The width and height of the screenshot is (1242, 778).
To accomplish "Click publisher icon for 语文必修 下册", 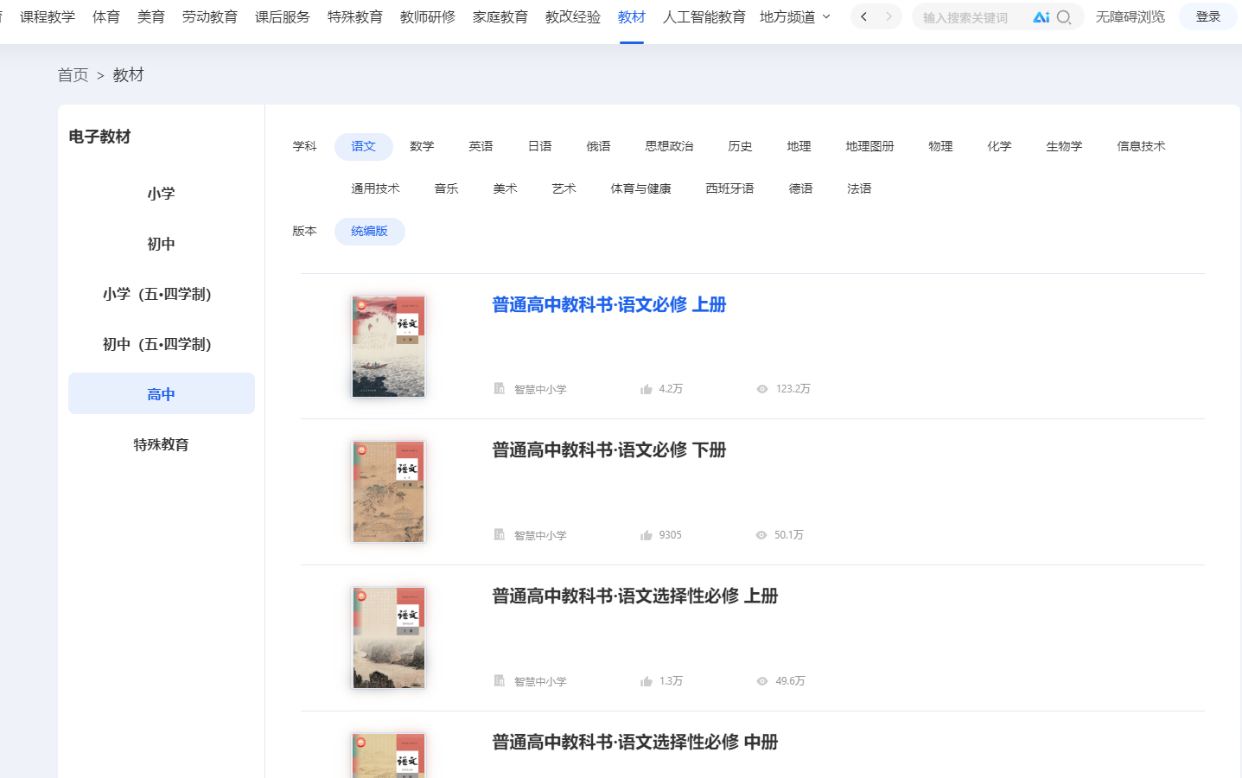I will click(x=499, y=535).
